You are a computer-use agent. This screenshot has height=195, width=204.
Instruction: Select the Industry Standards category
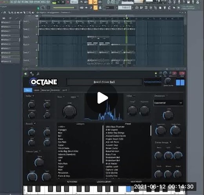(67, 154)
